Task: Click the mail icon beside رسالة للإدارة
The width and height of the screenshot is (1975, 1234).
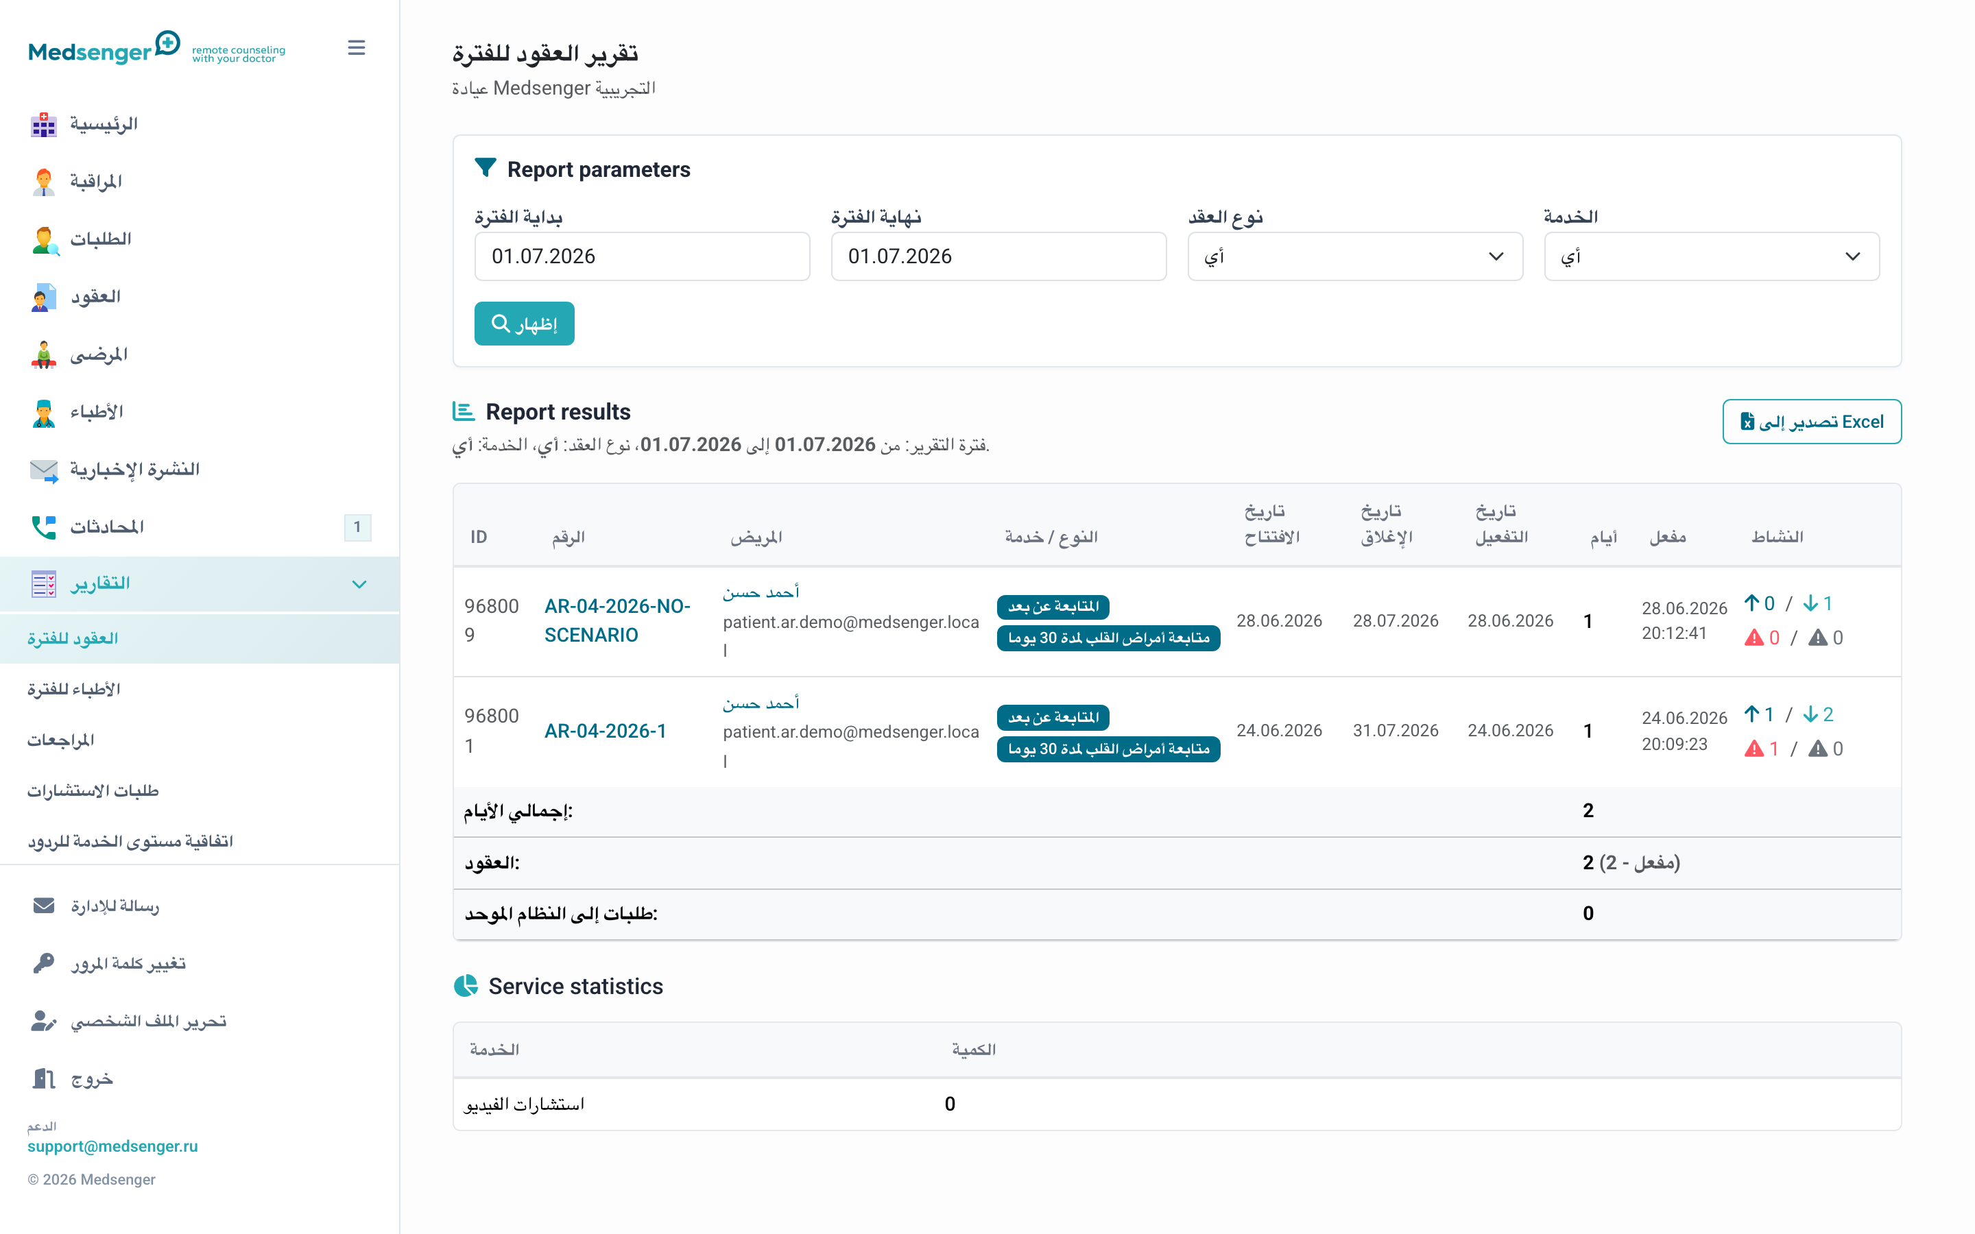Action: [44, 905]
